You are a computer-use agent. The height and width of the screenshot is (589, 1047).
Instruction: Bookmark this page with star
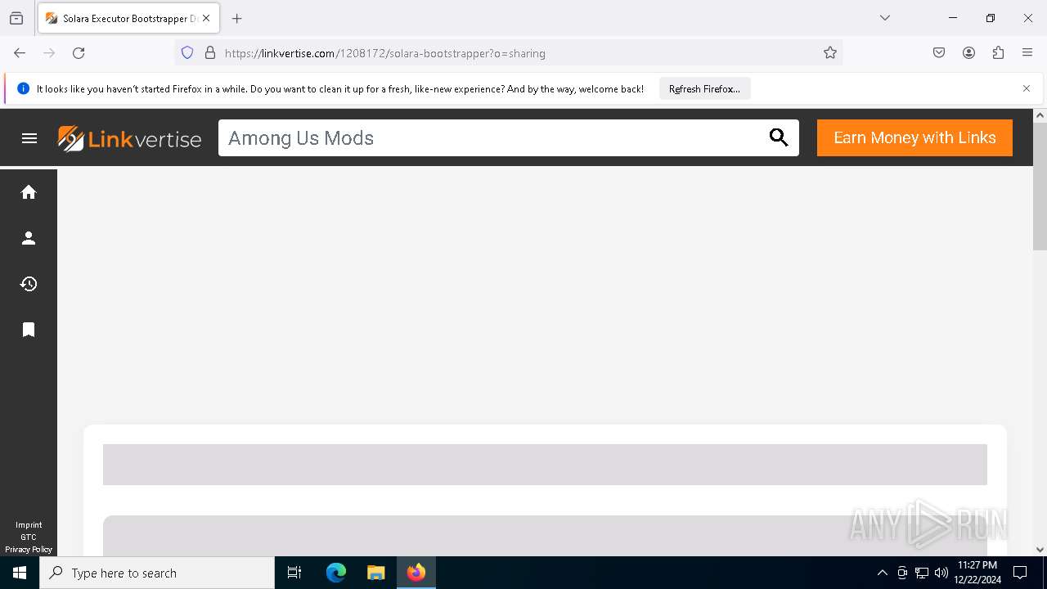click(x=830, y=53)
